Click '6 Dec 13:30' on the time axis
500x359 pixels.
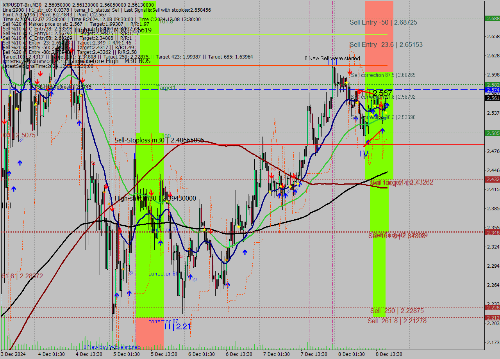click(239, 354)
